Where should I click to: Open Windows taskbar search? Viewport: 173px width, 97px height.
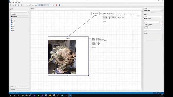point(14,95)
